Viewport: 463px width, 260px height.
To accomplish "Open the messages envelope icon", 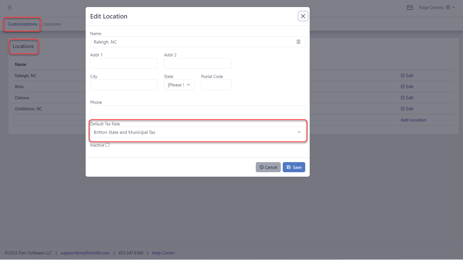I will pos(410,8).
